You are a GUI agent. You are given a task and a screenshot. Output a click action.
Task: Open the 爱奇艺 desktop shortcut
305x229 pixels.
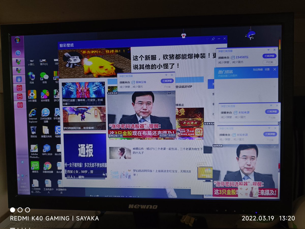coord(35,167)
